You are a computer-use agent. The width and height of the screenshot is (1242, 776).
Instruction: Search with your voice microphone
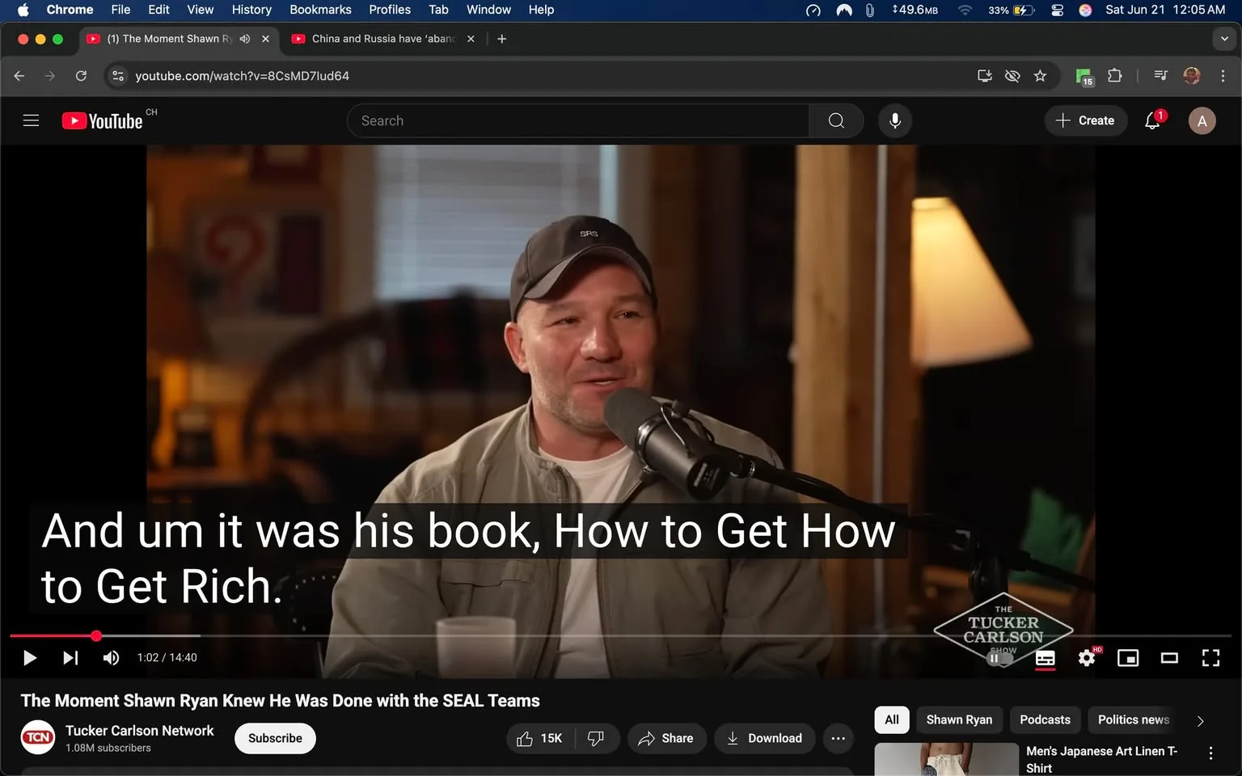click(x=895, y=120)
